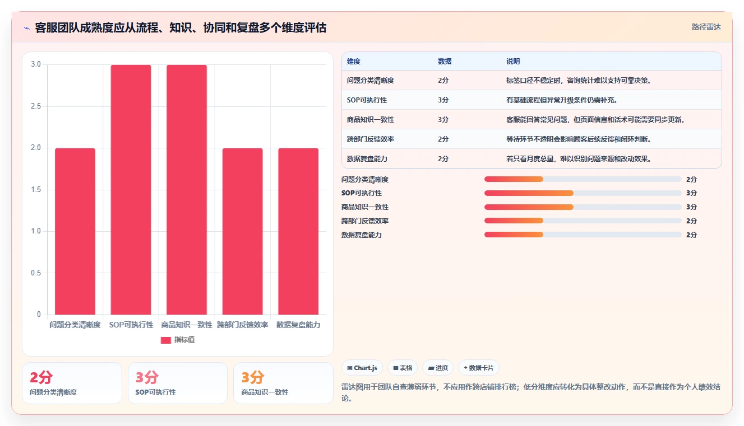Screen dimensions: 744x426
Task: Click the 商品知识一致性 chart bar
Action: point(187,190)
